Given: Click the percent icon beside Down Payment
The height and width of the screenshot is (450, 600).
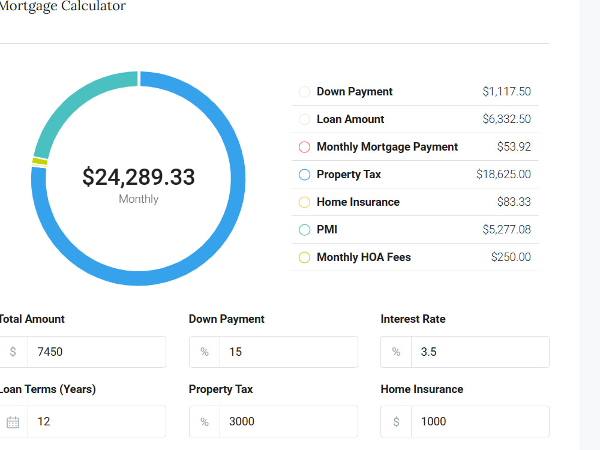Looking at the screenshot, I should click(205, 352).
